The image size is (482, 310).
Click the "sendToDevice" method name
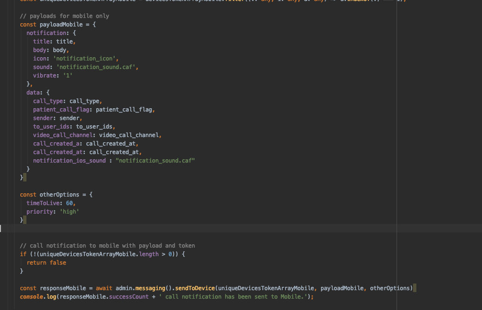(x=195, y=288)
